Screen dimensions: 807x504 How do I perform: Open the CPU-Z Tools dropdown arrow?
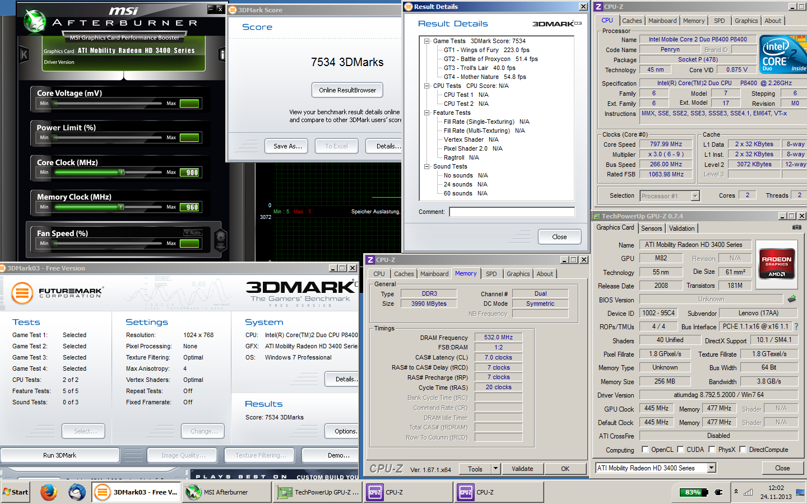point(495,469)
